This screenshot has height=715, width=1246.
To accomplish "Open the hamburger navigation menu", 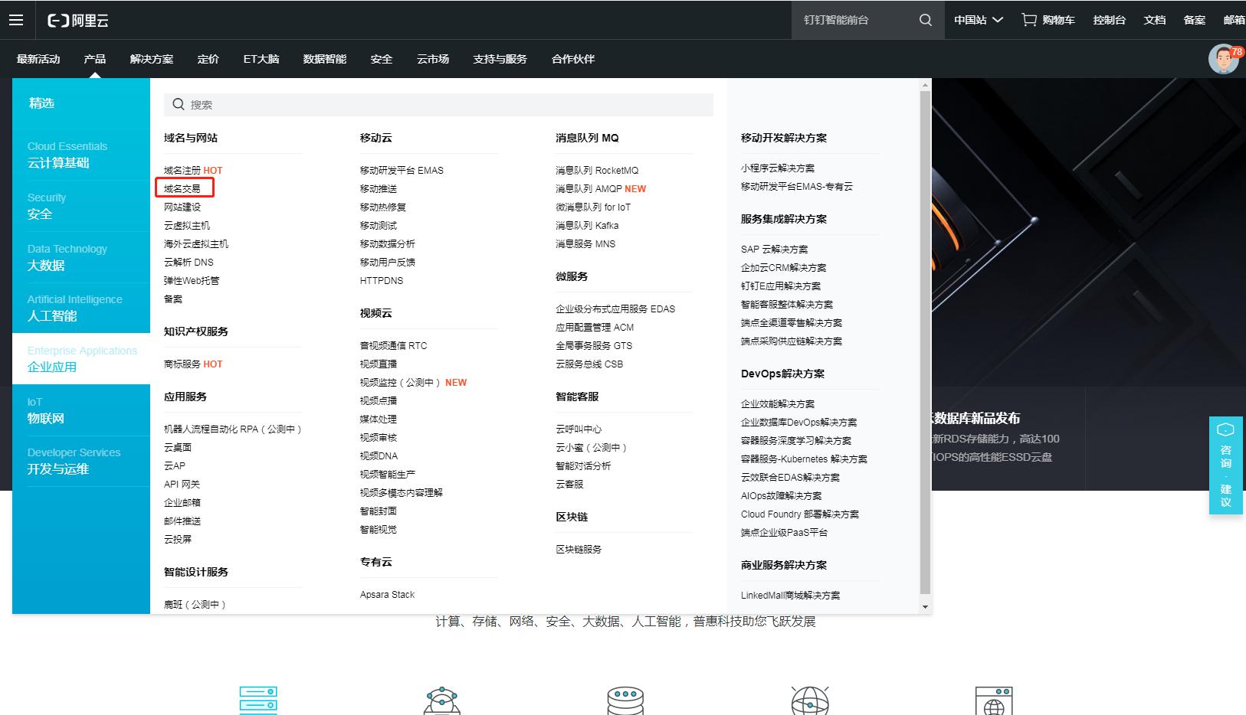I will click(16, 20).
